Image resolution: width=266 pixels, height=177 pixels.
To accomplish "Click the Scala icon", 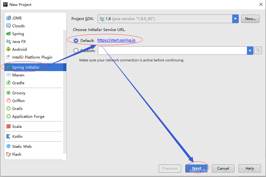I will (x=8, y=126).
